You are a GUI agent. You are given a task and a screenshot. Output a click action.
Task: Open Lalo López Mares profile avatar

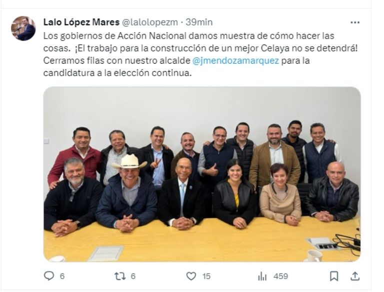(x=23, y=28)
